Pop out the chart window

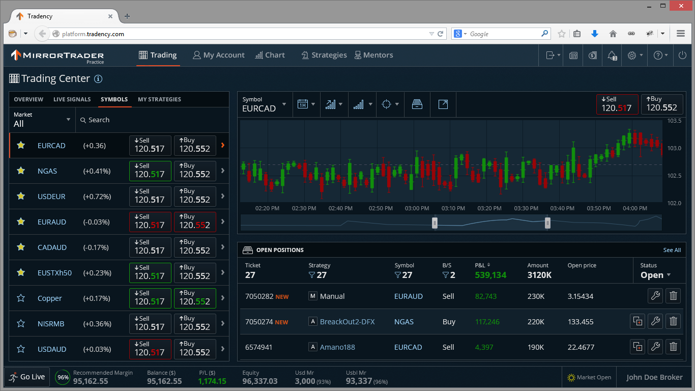[x=443, y=104]
